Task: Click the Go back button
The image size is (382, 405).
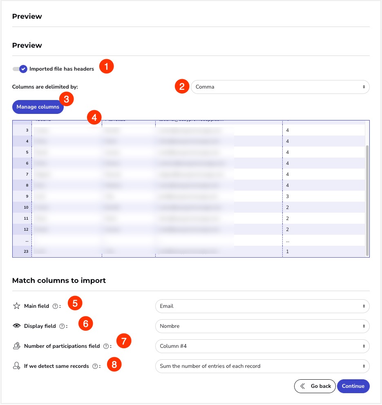Action: pyautogui.click(x=315, y=386)
